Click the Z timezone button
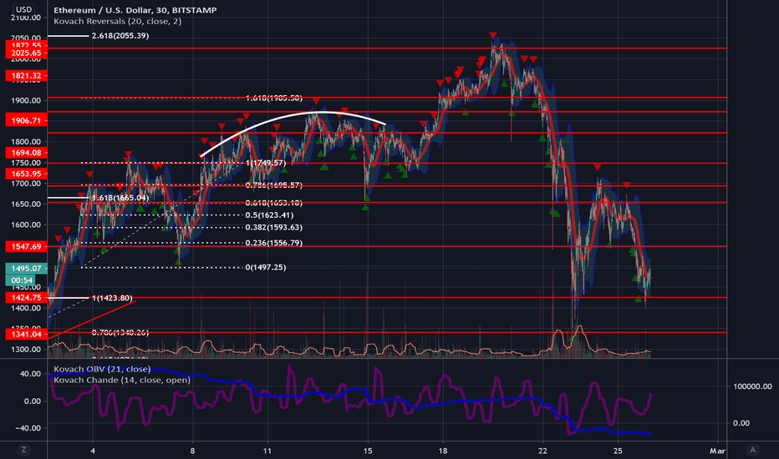This screenshot has width=779, height=459. click(x=23, y=450)
